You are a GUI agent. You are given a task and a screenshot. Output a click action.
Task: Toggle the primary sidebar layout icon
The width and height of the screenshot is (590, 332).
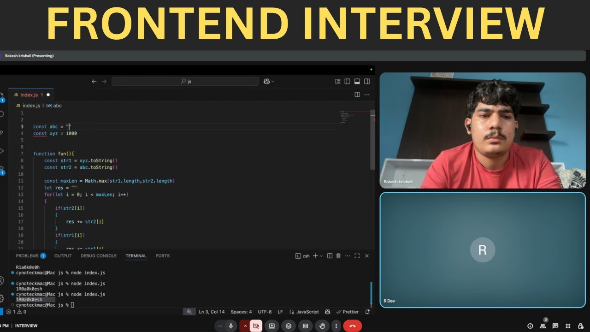(x=348, y=82)
